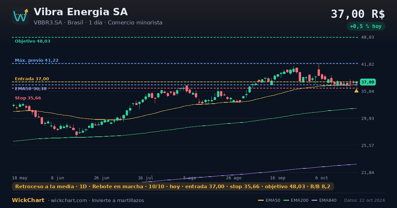
Task: Click the WickChart logo icon
Action: [21, 16]
